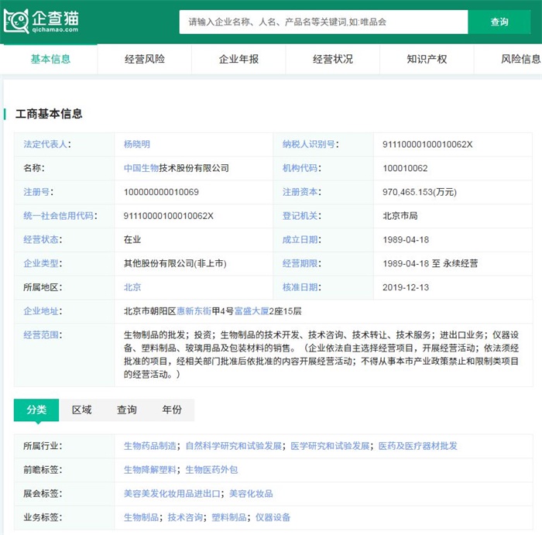
Task: Click the 法定代表人 label link
Action: pyautogui.click(x=45, y=144)
